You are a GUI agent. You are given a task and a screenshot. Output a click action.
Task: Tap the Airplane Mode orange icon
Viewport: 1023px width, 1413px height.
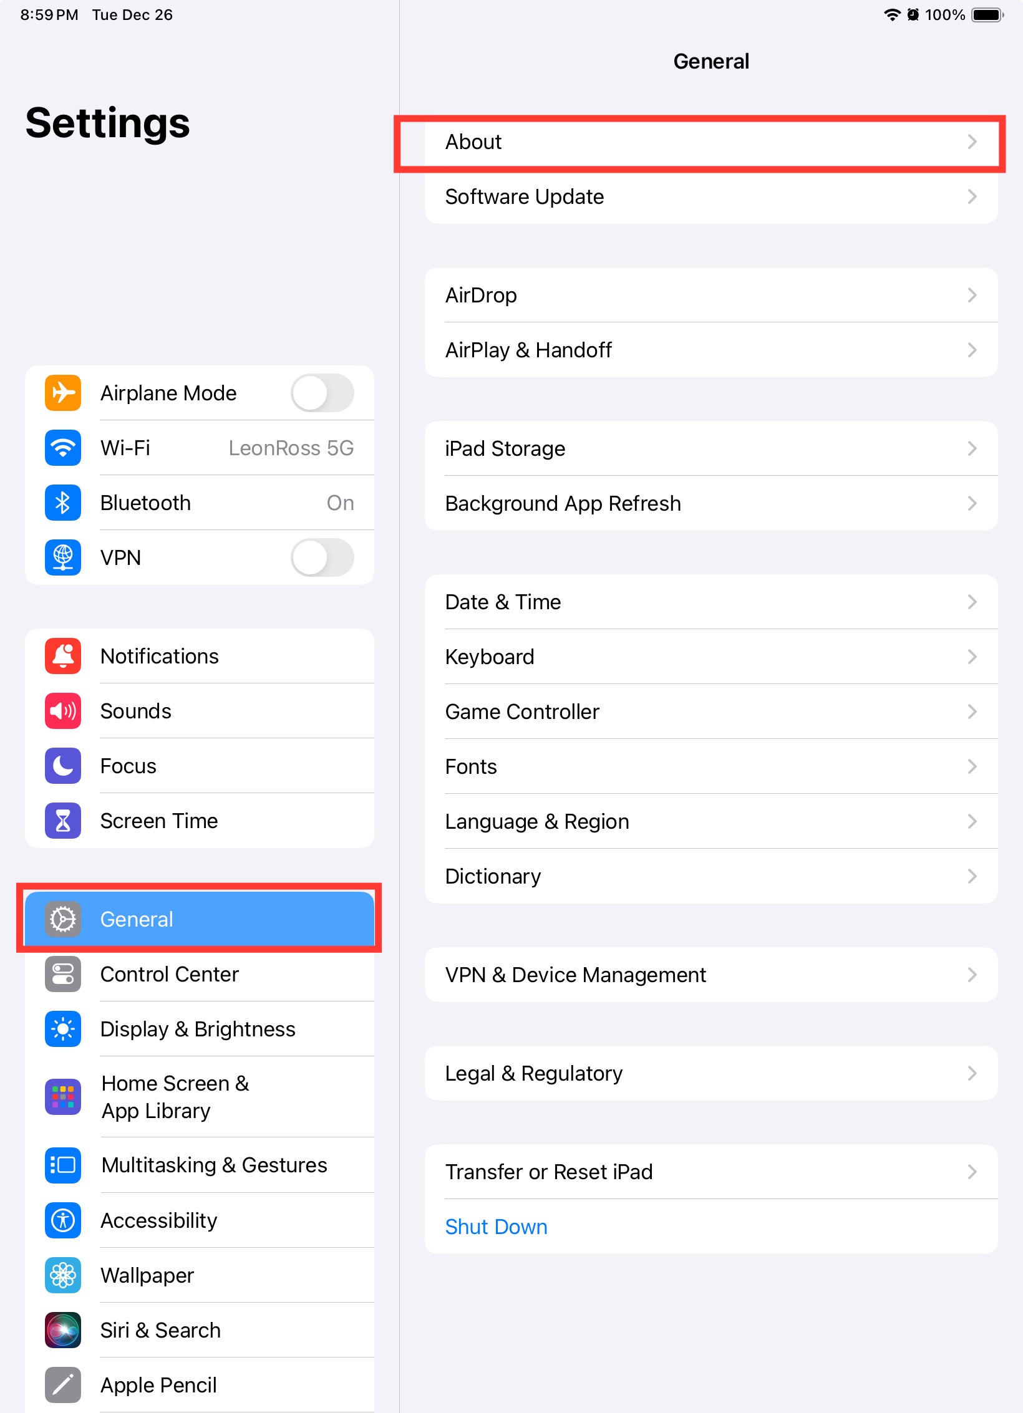tap(63, 393)
